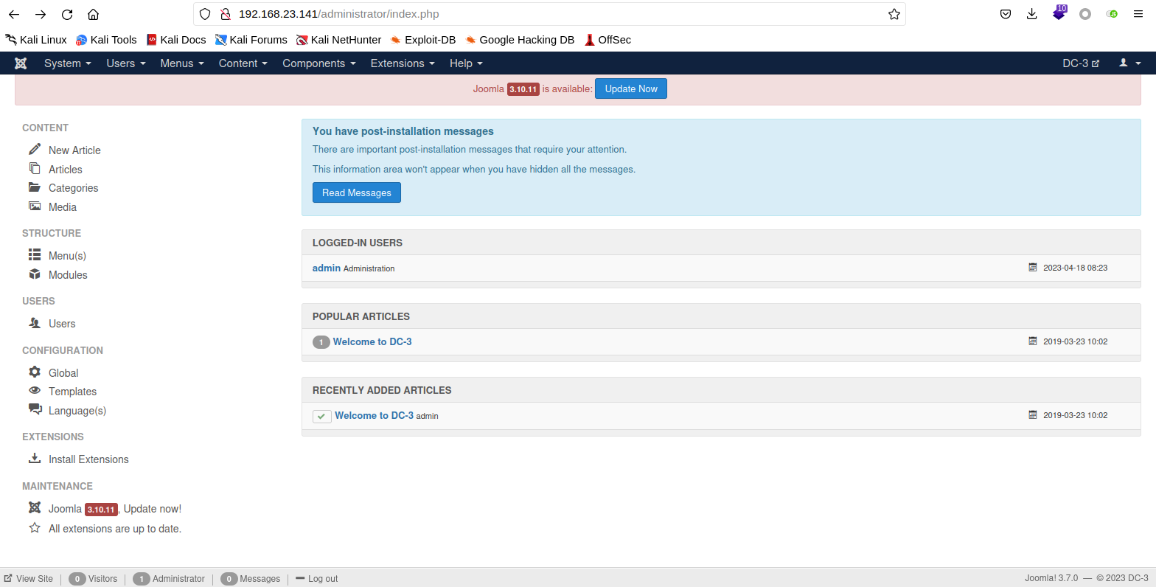Image resolution: width=1156 pixels, height=587 pixels.
Task: Open the Users dropdown in top menu
Action: 126,63
